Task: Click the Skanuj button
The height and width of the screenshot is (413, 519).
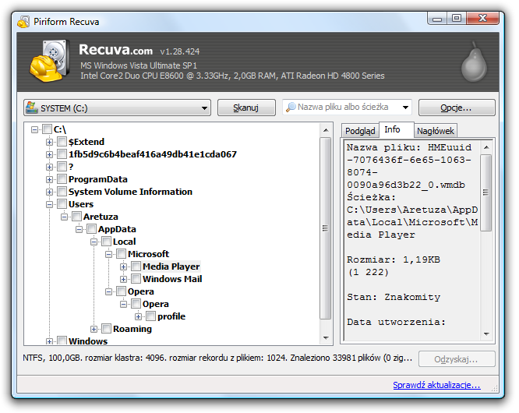Action: coord(246,108)
